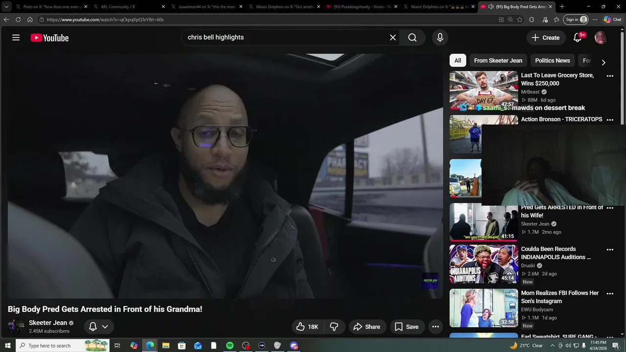
Task: Open the browser home page
Action: click(30, 20)
